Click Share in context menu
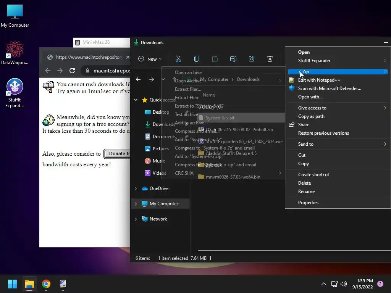391x293 pixels. point(338,125)
